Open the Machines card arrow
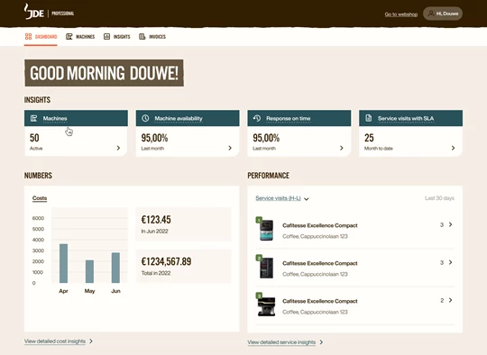Screen dimensions: 487x355 [118, 148]
